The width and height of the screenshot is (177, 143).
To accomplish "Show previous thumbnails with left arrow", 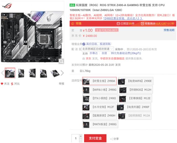I will 2,73.
